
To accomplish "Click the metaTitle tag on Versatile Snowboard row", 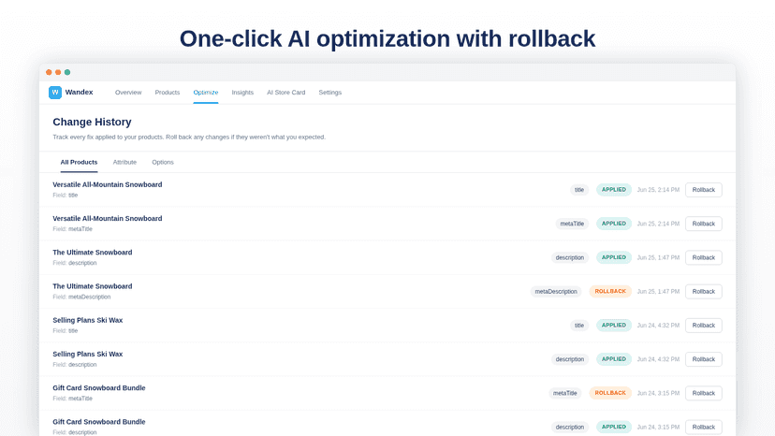I will (572, 224).
